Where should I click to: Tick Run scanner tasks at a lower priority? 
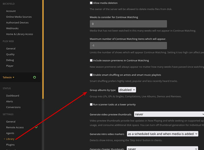point(91,104)
